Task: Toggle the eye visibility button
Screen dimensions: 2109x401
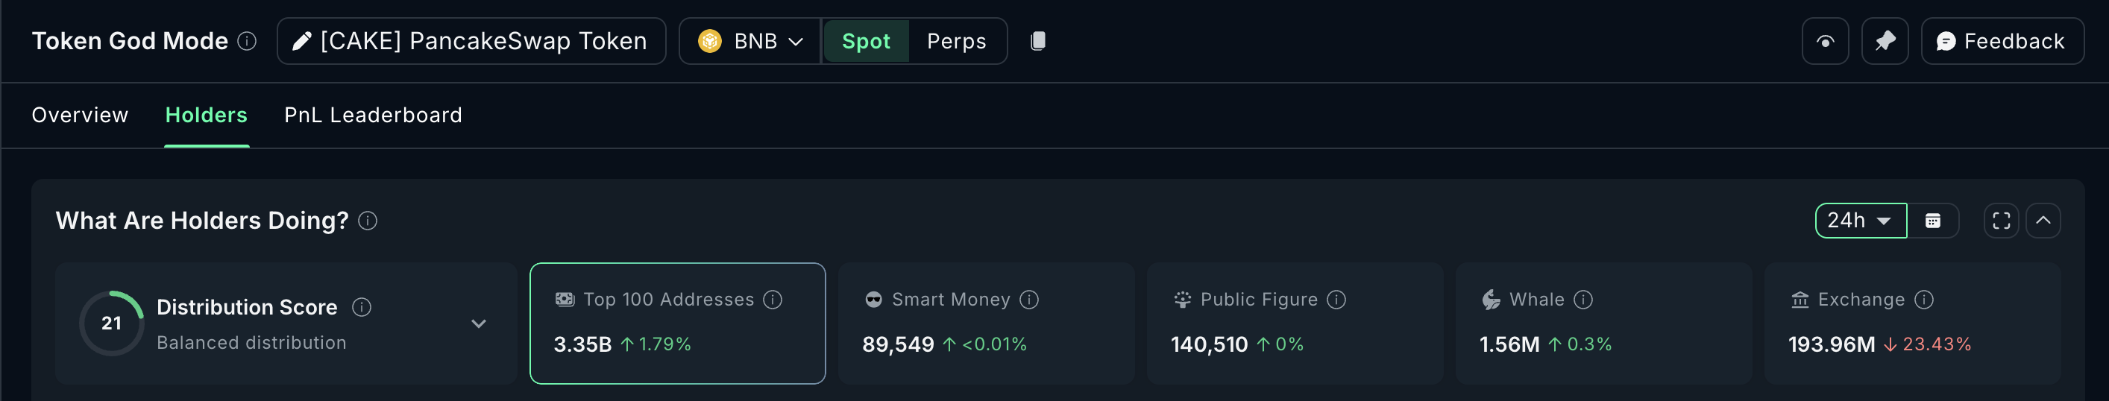Action: [x=1825, y=41]
